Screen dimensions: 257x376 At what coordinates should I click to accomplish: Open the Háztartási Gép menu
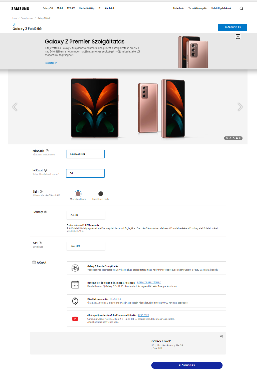87,8
